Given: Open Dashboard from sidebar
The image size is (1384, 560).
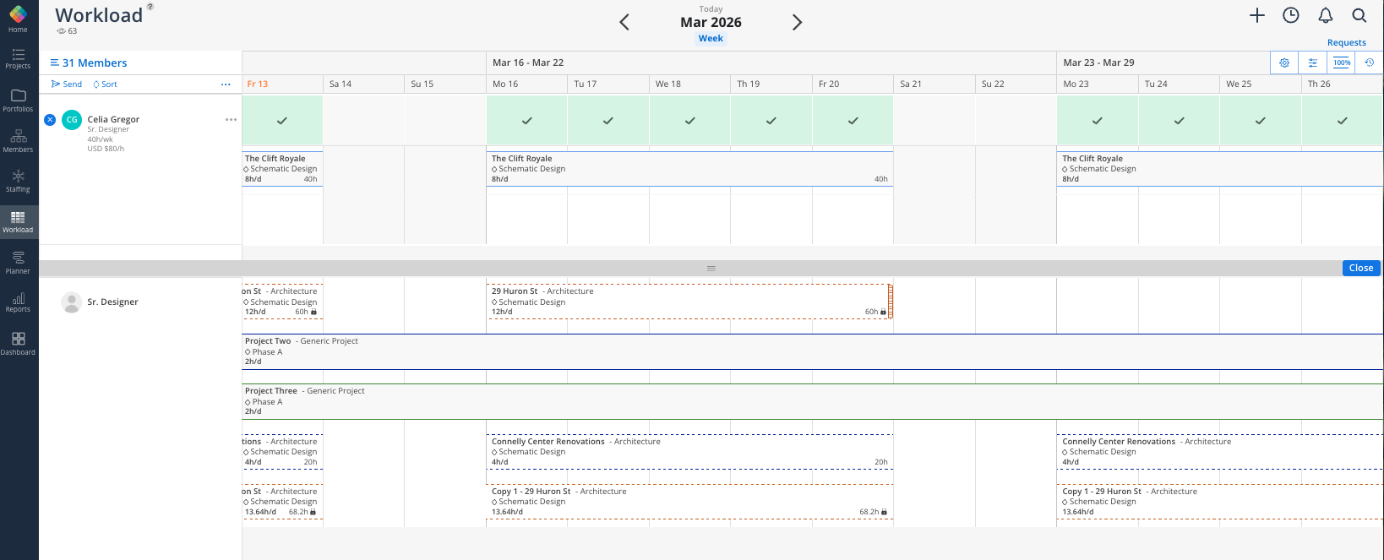Looking at the screenshot, I should (x=18, y=344).
